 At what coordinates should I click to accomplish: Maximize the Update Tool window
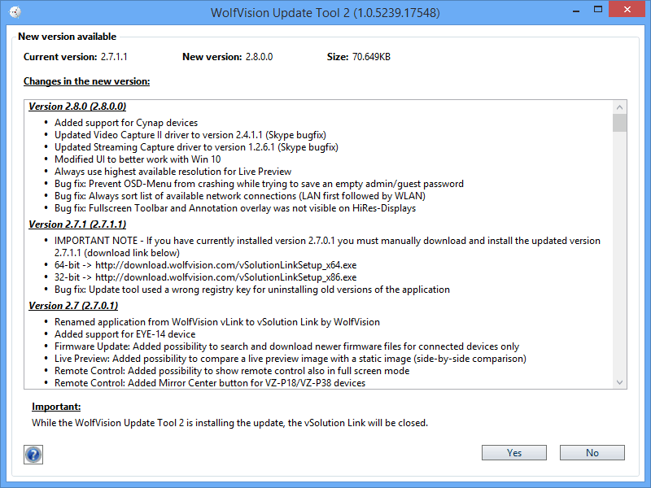click(598, 10)
